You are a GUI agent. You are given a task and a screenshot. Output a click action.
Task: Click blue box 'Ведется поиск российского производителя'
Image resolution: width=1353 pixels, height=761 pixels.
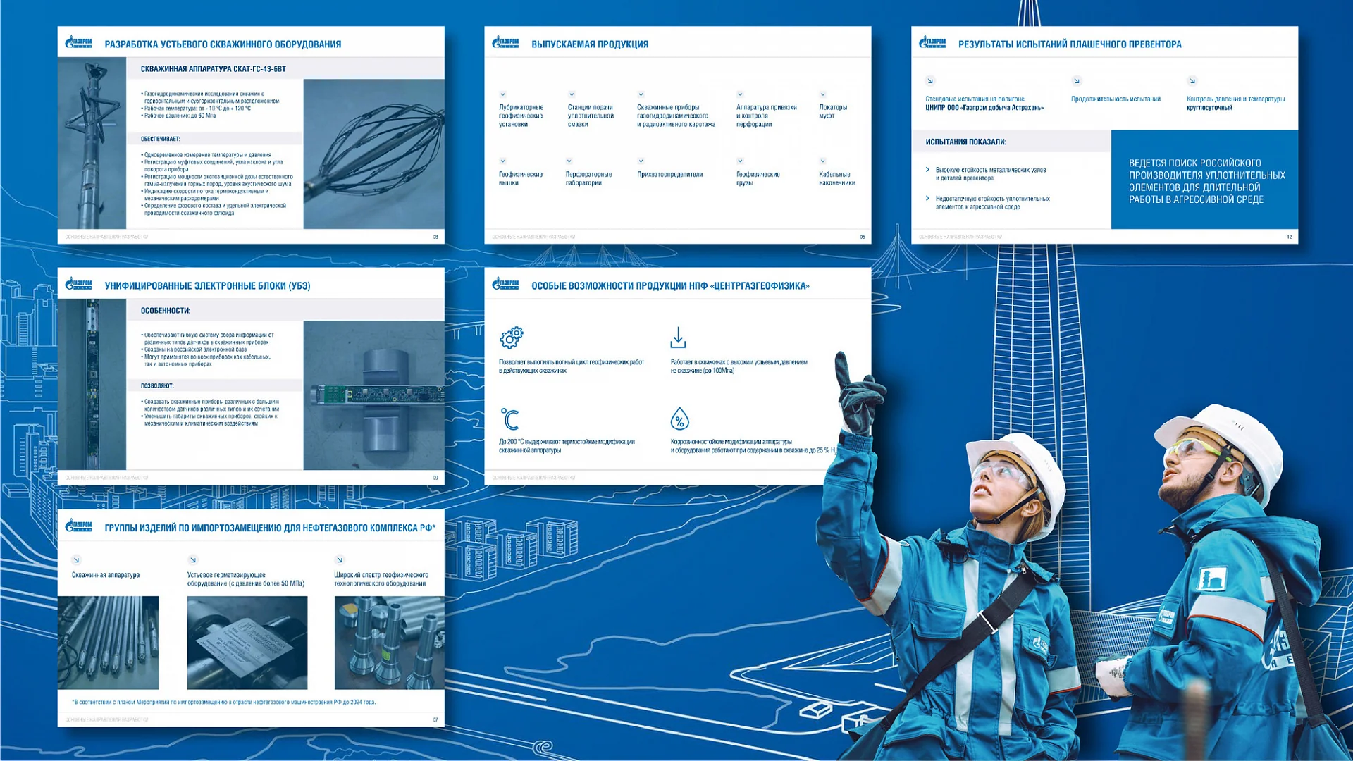pyautogui.click(x=1204, y=180)
